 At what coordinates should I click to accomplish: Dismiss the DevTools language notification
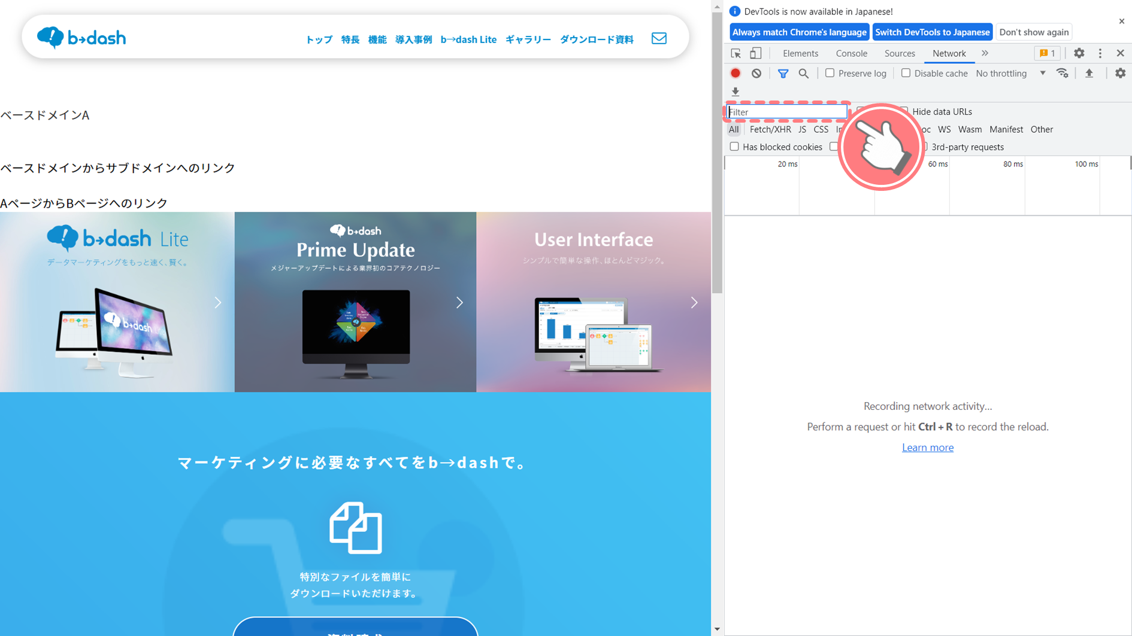tap(1122, 21)
